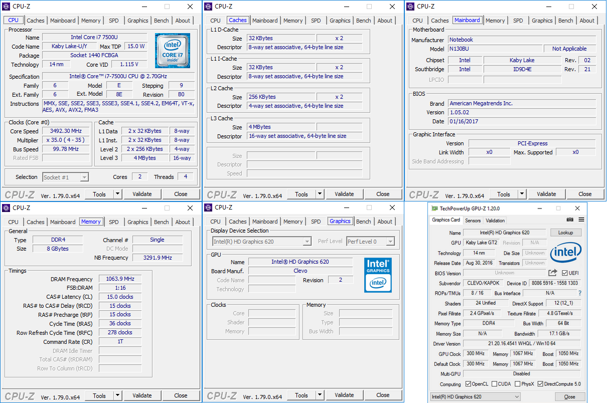Expand Tools arrow in CPU-Z Graphics window
Screen dimensions: 607x403
coord(320,395)
